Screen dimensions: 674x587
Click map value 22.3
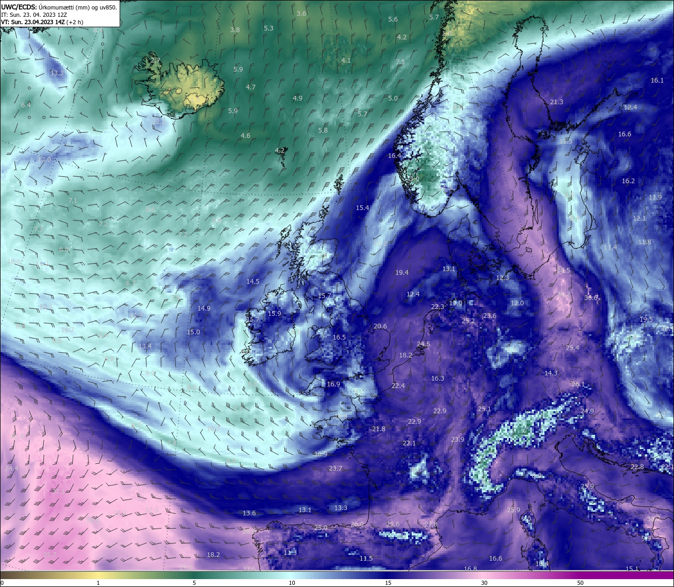(438, 306)
